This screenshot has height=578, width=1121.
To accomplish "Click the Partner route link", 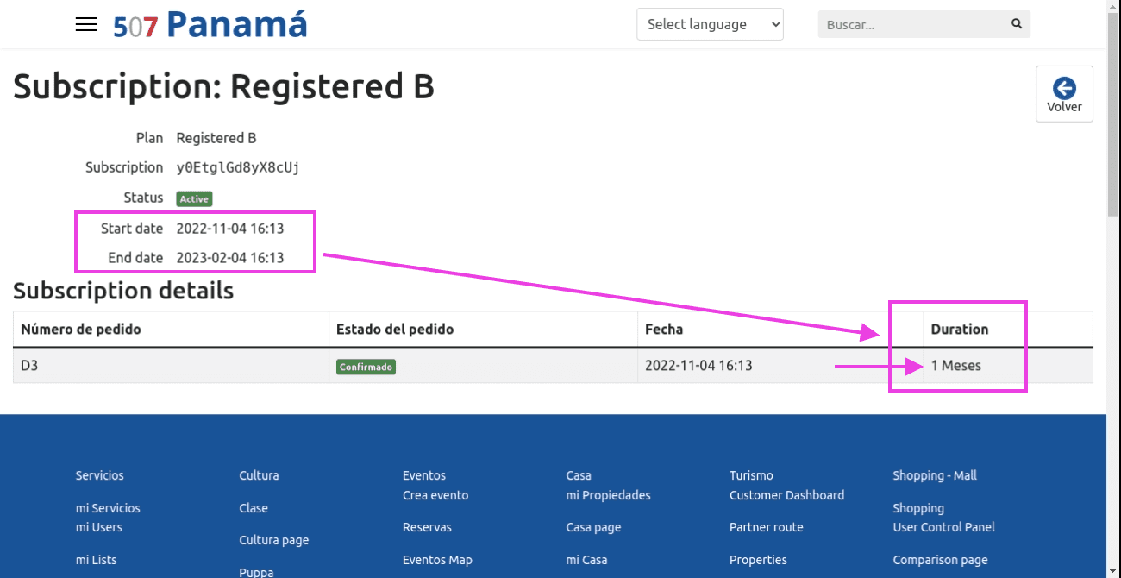I will [x=766, y=527].
